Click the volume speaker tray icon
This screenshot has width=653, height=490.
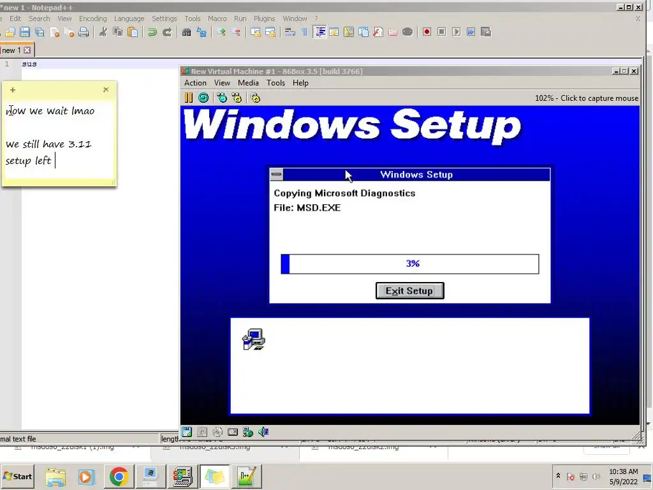pyautogui.click(x=596, y=476)
